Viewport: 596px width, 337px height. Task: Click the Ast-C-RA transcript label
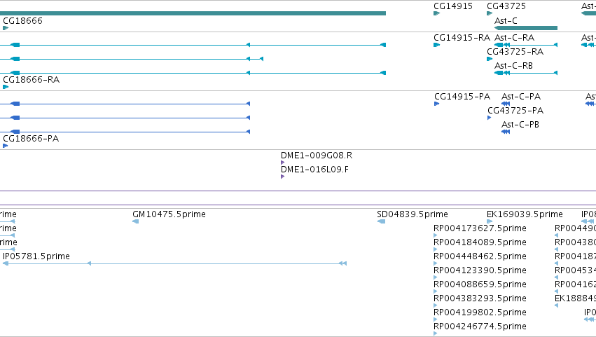[x=514, y=38]
